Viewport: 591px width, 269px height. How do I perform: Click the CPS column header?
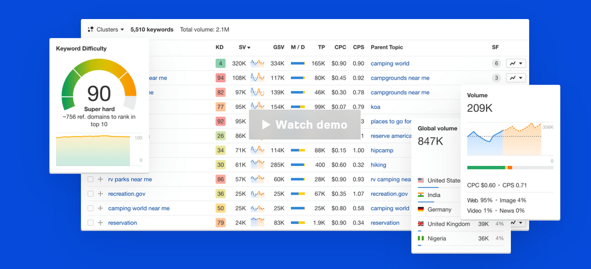click(358, 47)
